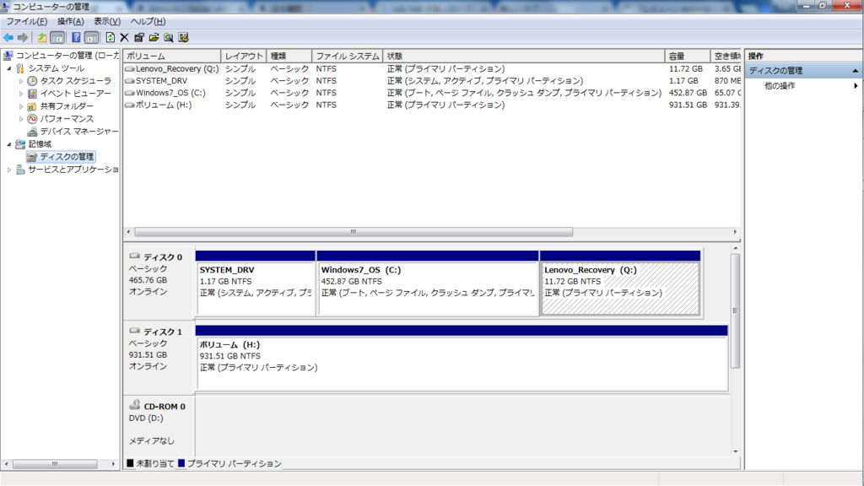
Task: Sort by the ファイル システム column header
Action: tap(347, 57)
